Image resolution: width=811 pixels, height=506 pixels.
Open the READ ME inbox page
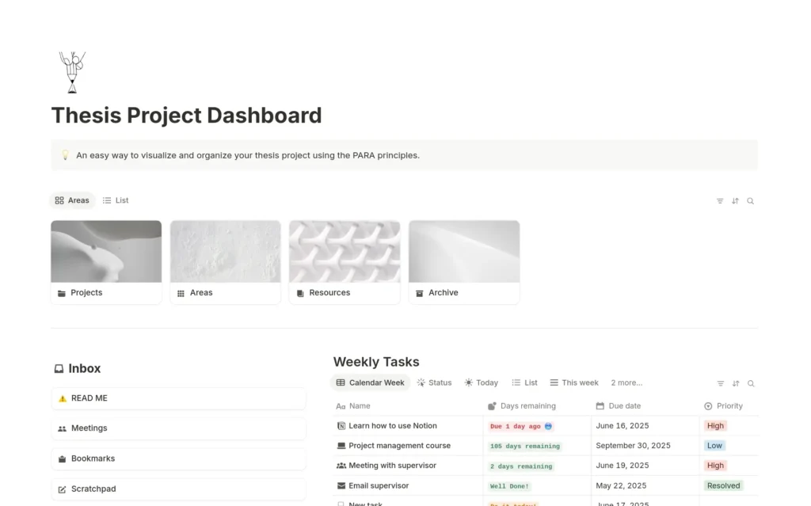[x=178, y=398]
